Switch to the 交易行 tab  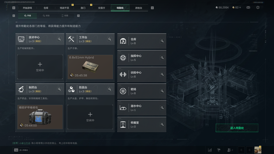pyautogui.click(x=101, y=8)
